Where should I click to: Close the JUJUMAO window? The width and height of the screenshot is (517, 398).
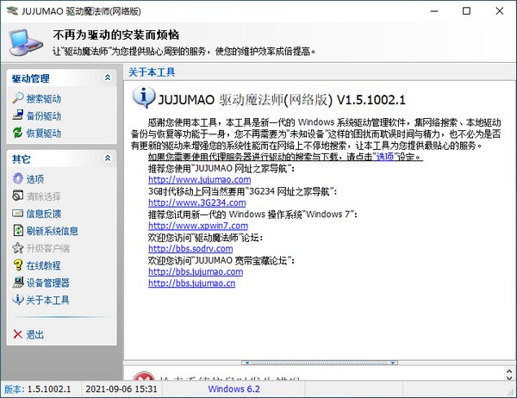[500, 11]
